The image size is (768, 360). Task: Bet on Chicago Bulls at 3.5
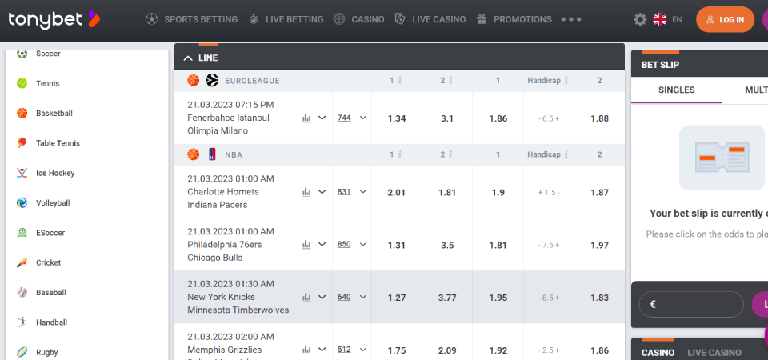click(x=447, y=245)
